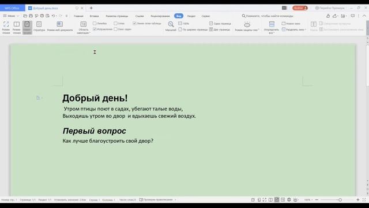Click the heading 'Первый вопрос'
This screenshot has width=369, height=208.
[x=95, y=131]
